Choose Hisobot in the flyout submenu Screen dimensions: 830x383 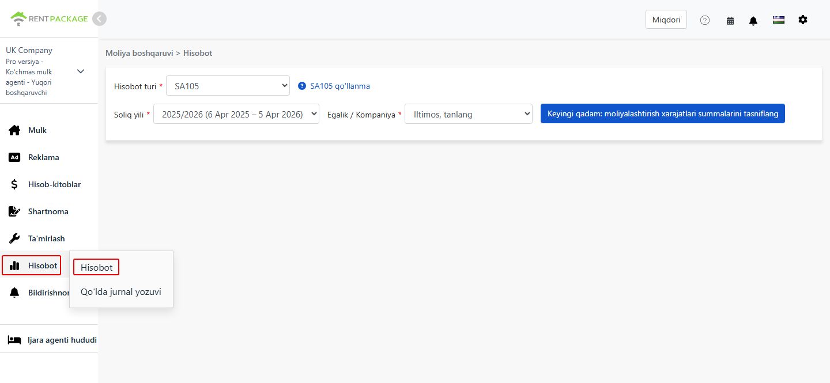pyautogui.click(x=96, y=267)
